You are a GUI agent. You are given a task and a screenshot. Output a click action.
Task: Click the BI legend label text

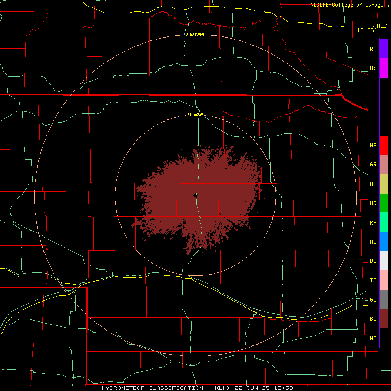point(373,319)
